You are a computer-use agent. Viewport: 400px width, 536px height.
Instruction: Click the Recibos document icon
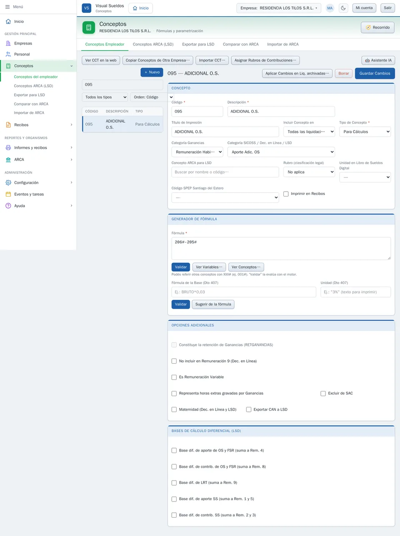8,125
